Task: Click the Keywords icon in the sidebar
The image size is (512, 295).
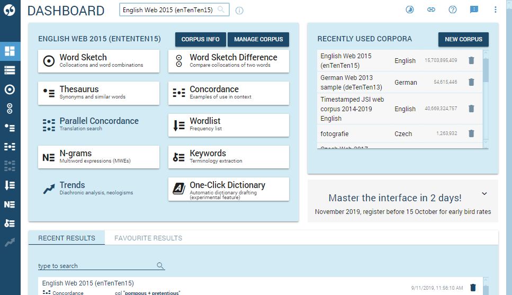Action: (x=10, y=224)
